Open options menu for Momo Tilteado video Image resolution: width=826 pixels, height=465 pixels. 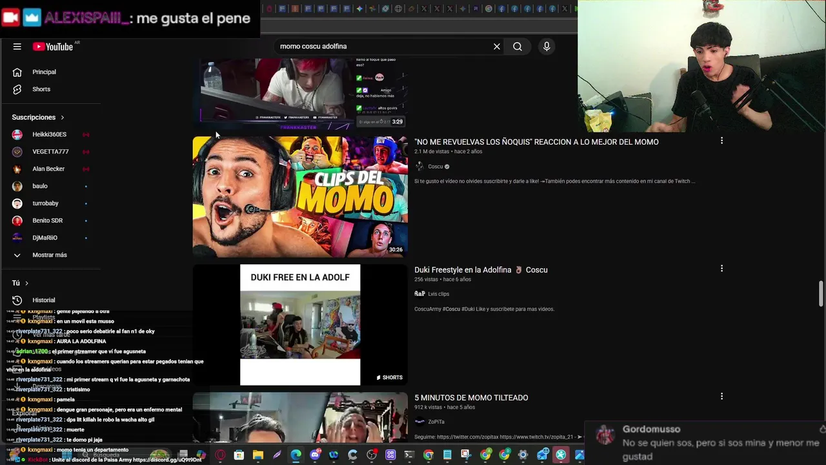click(721, 397)
